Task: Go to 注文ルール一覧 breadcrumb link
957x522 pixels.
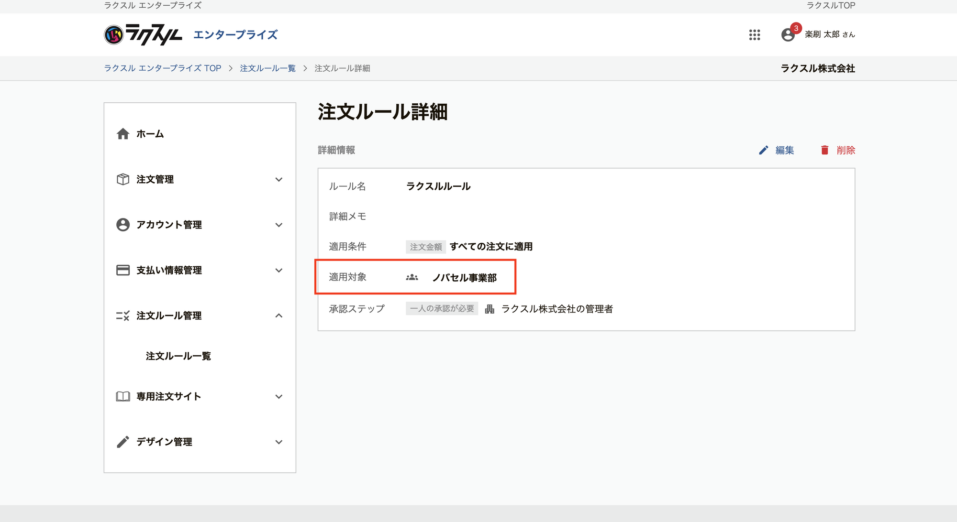Action: tap(268, 68)
